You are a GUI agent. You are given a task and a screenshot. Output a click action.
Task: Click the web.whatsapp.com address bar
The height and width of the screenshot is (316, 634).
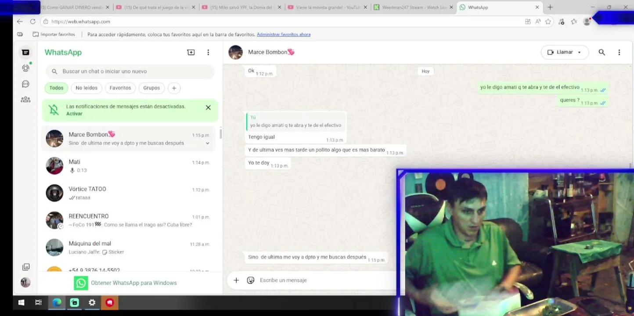pyautogui.click(x=281, y=22)
